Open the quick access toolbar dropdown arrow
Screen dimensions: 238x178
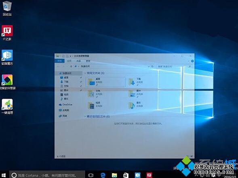(x=71, y=56)
